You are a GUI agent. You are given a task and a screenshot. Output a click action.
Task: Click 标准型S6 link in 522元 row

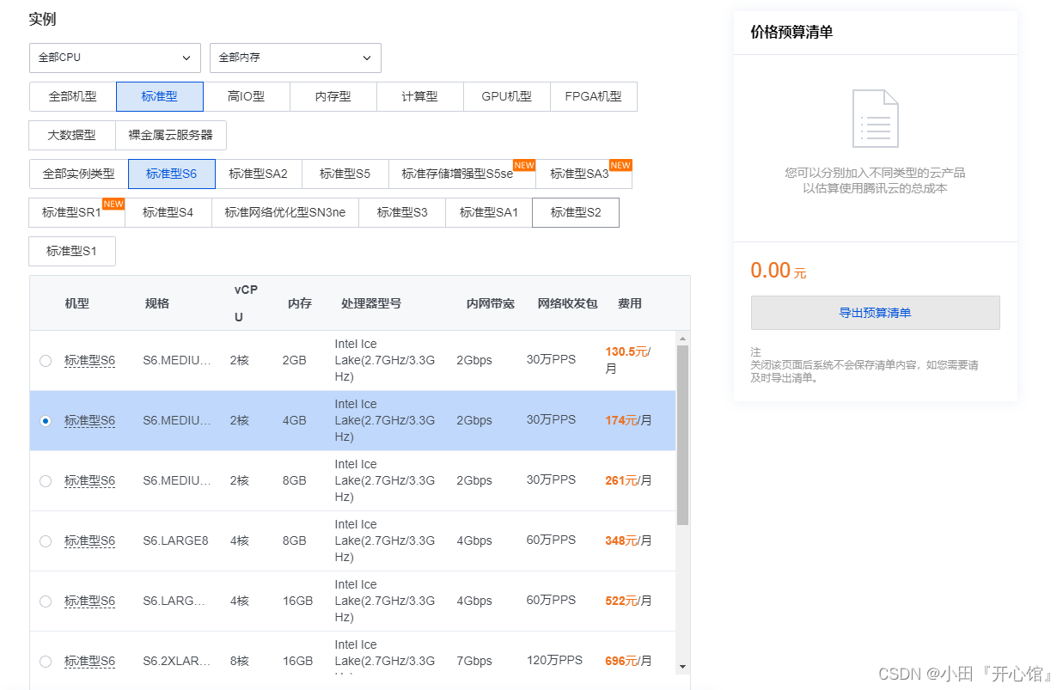coord(89,601)
